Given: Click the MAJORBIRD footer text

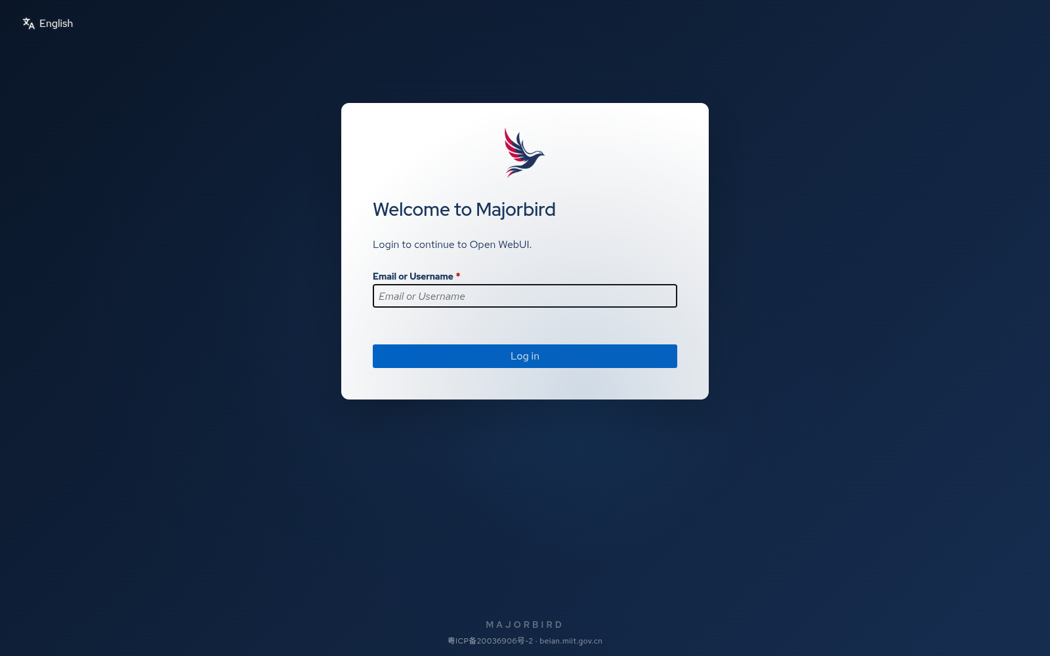Looking at the screenshot, I should [x=524, y=625].
